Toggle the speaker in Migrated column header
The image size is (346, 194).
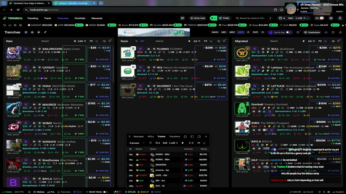[333, 41]
